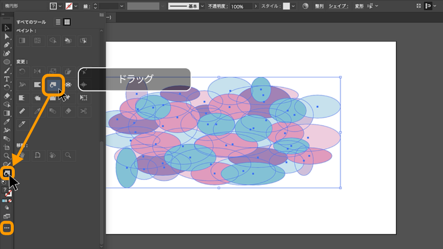The width and height of the screenshot is (443, 249).
Task: Click the stroke swatch in the control bar
Action: [x=68, y=6]
